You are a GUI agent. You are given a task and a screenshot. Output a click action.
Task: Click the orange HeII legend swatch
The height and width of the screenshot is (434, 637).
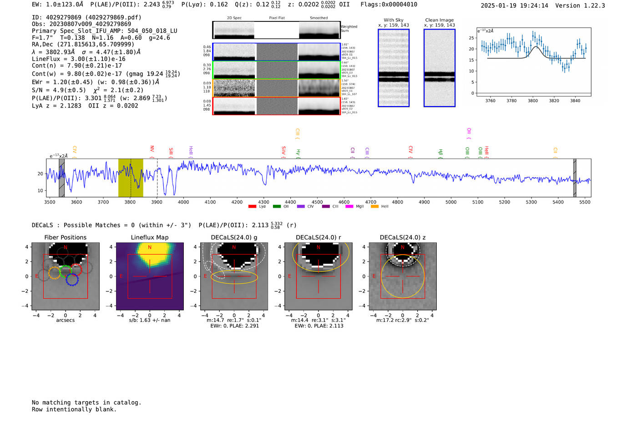(x=374, y=207)
